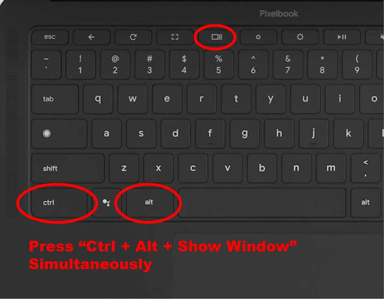The height and width of the screenshot is (299, 384).
Task: Click the shift key
Action: 68,168
